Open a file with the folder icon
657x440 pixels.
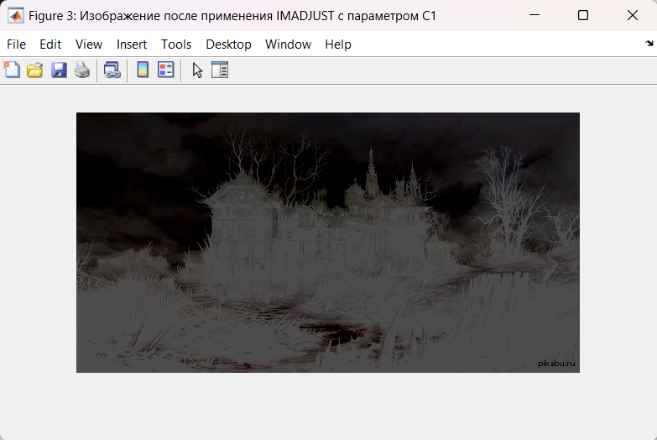[34, 70]
